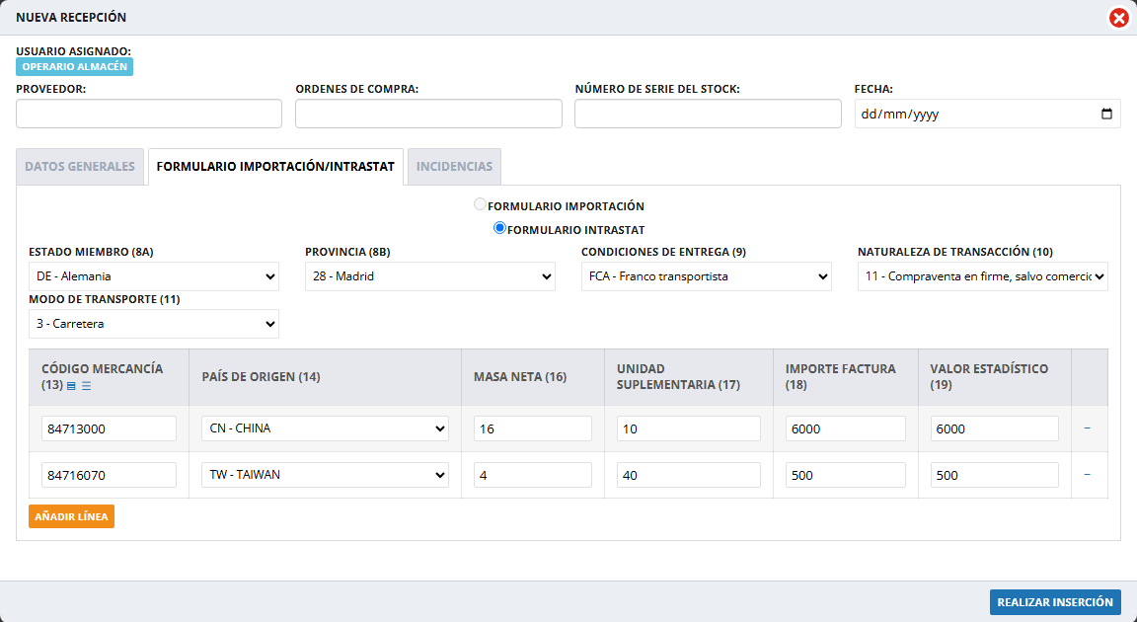Click the Nueva Recepción dialog title
Viewport: 1137px width, 622px height.
71,18
